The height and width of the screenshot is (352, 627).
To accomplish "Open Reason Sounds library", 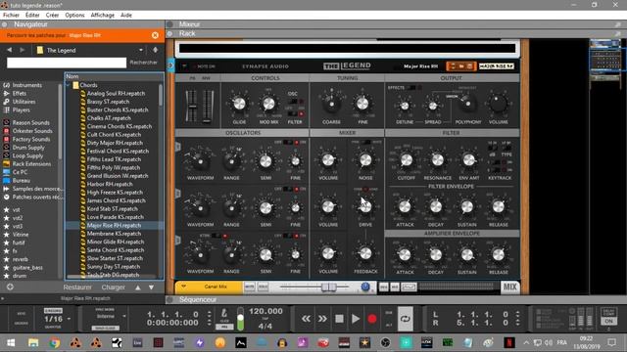I will coord(30,122).
